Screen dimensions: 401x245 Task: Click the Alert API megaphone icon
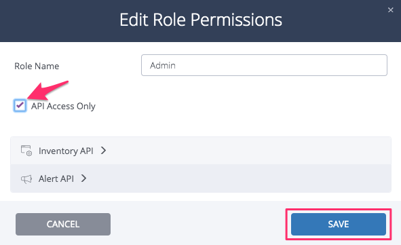(26, 178)
